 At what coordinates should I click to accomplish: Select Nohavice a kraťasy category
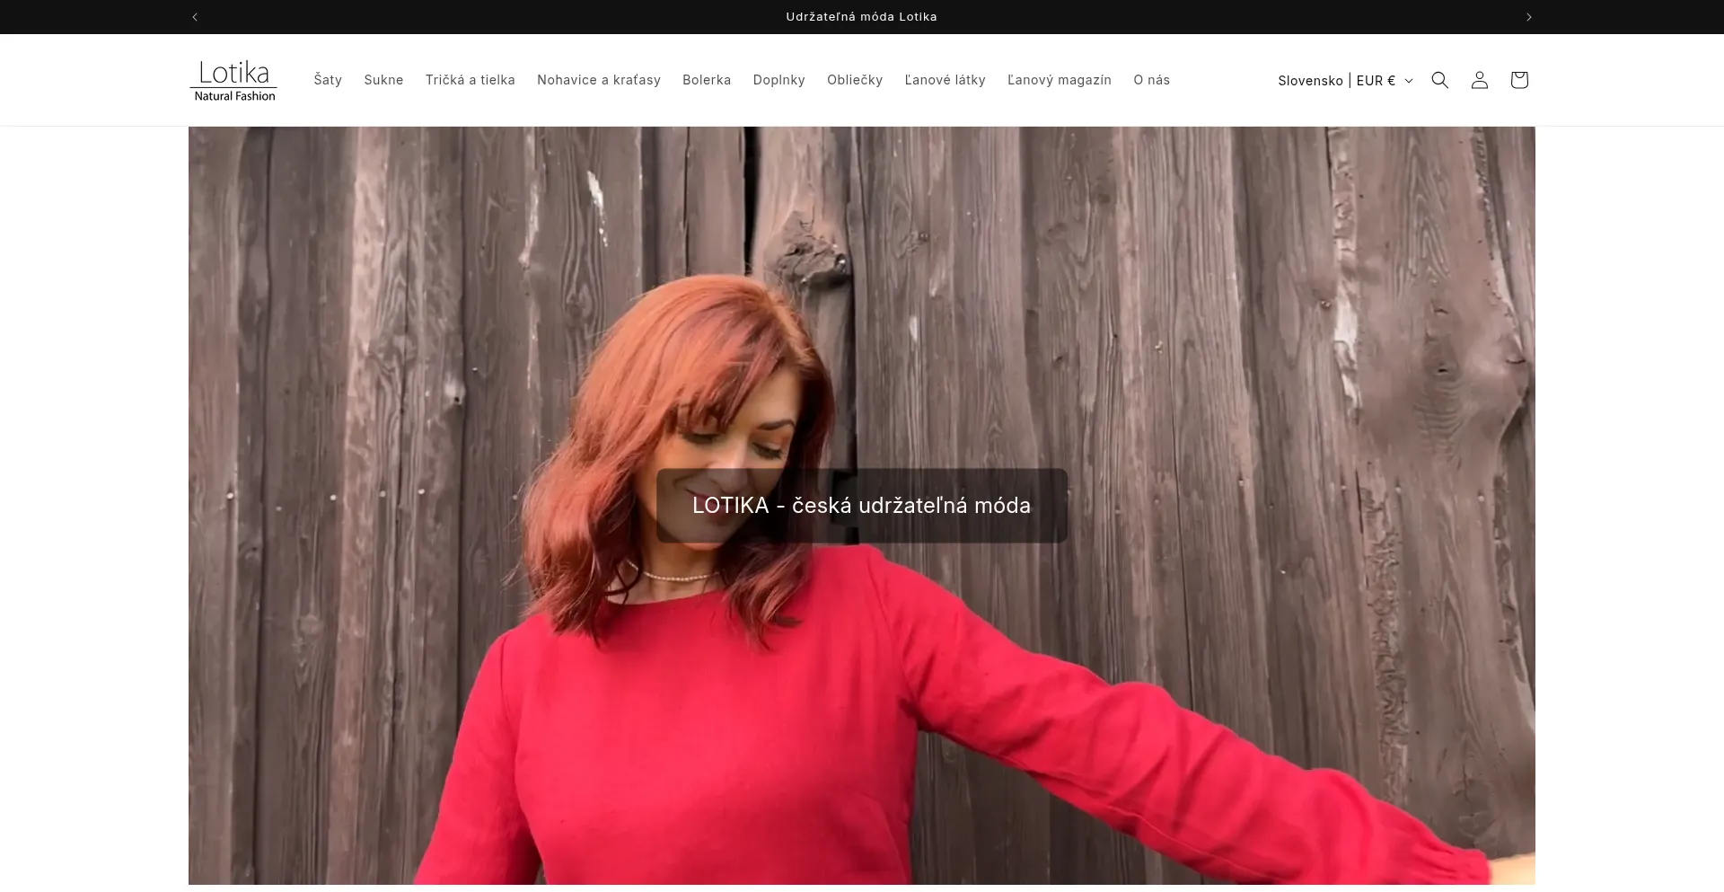pos(598,80)
